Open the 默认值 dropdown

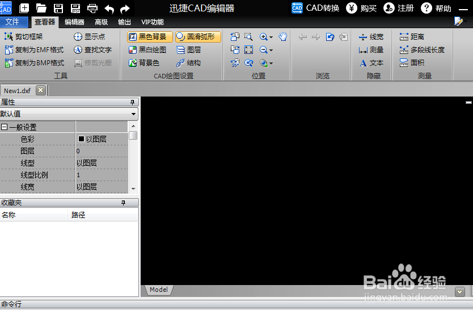click(x=133, y=114)
